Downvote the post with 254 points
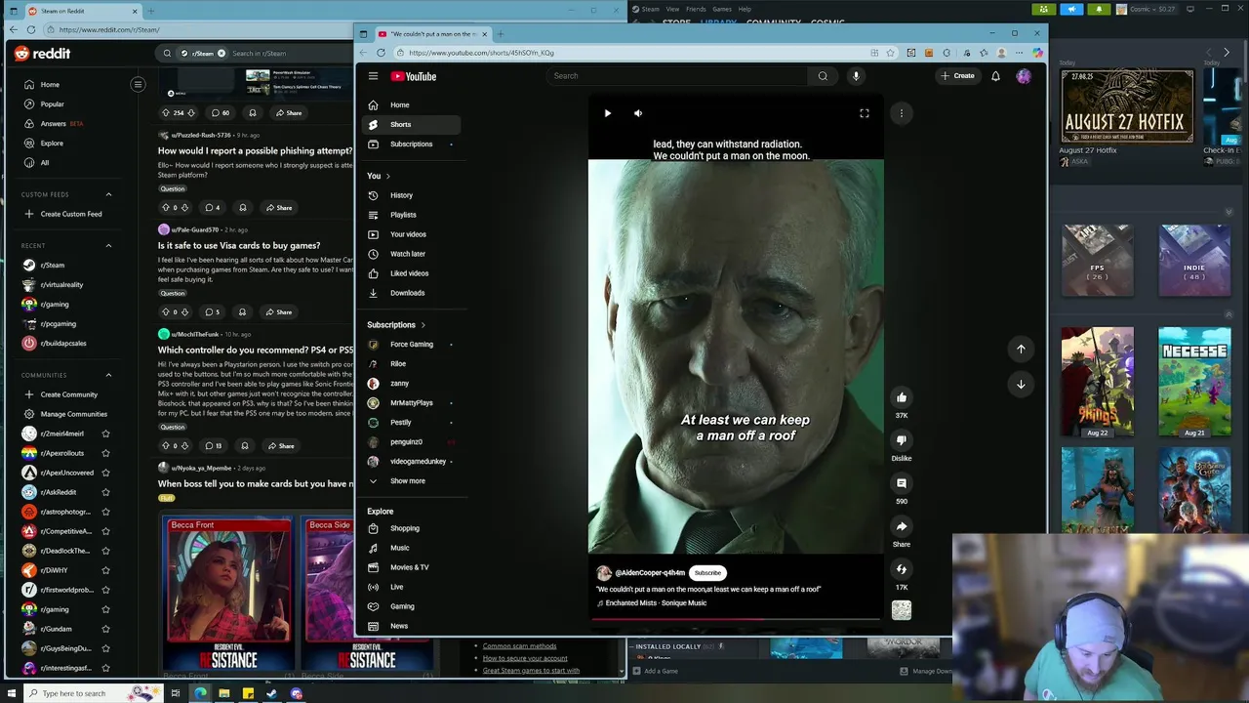 pos(191,113)
